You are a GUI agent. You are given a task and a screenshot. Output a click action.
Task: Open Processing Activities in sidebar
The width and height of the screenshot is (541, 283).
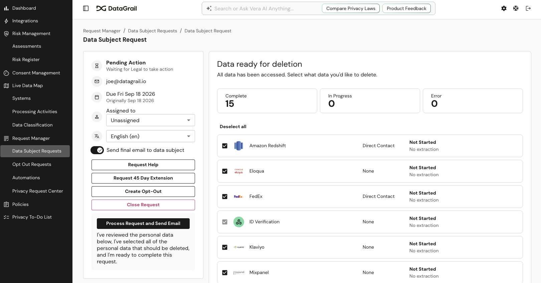pyautogui.click(x=35, y=112)
